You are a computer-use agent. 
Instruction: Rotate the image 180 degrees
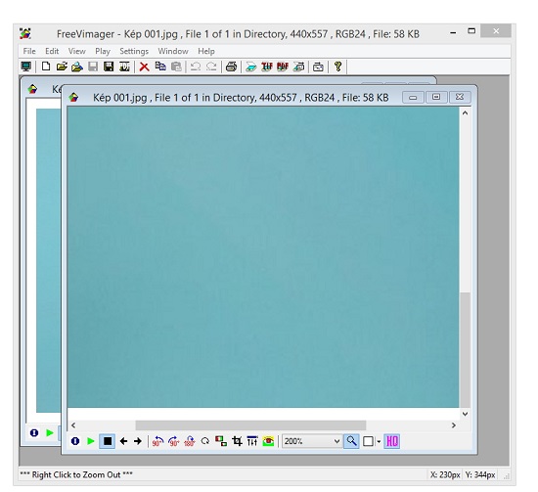click(190, 441)
